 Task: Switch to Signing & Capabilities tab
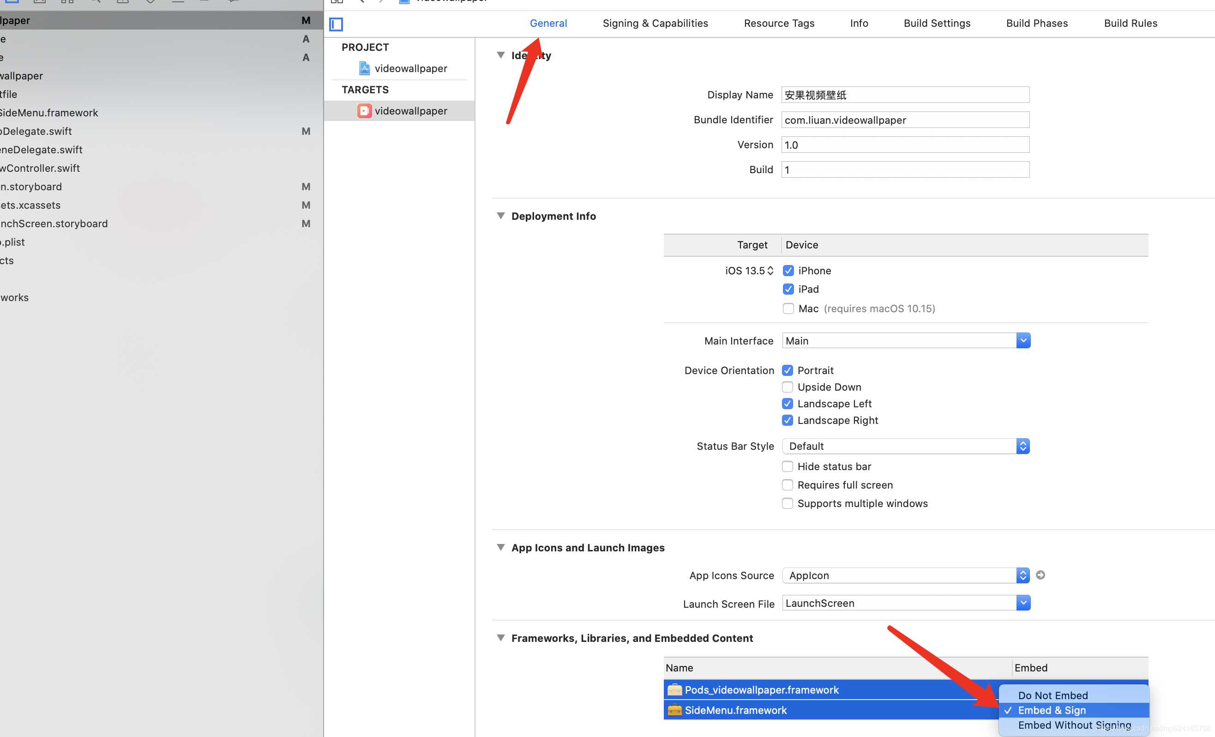655,23
